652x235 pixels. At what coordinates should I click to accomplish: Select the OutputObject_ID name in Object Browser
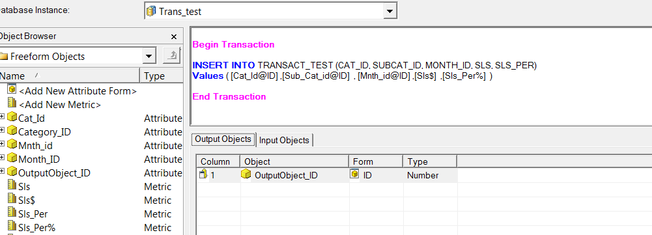[x=54, y=173]
